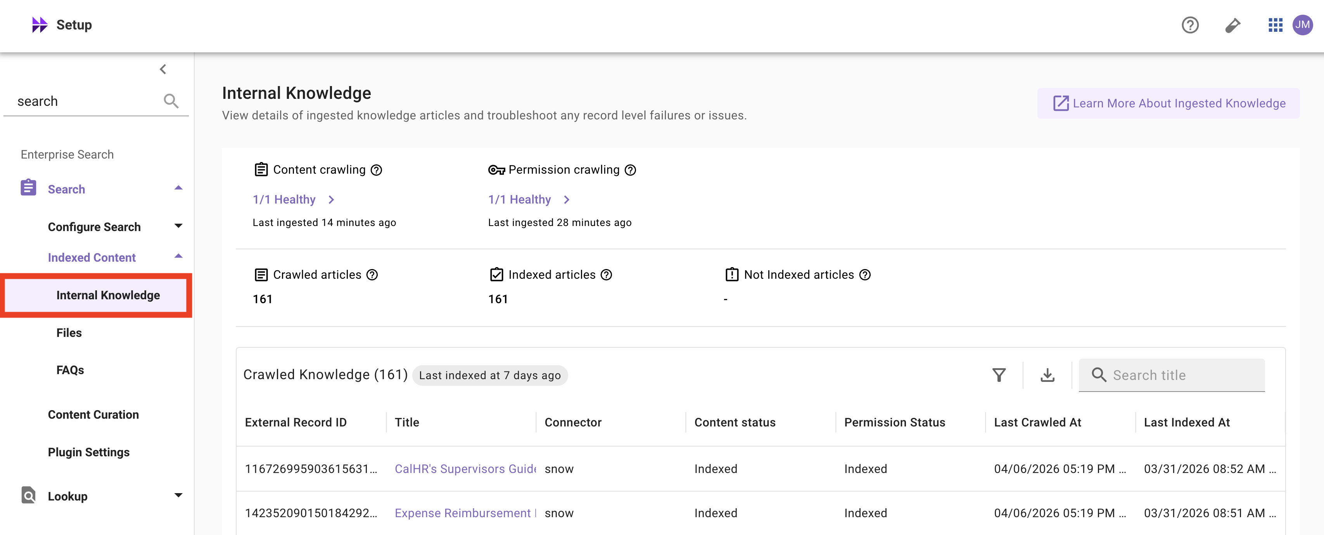Collapse the Search section arrow
The image size is (1324, 535).
[178, 188]
